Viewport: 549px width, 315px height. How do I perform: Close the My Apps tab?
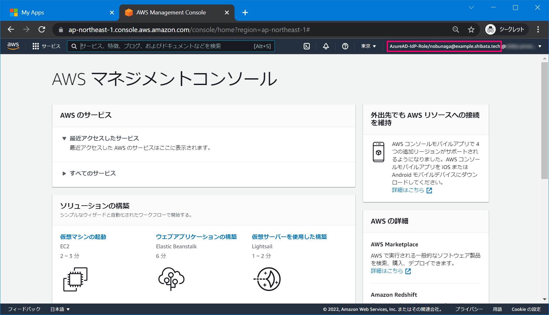point(112,13)
